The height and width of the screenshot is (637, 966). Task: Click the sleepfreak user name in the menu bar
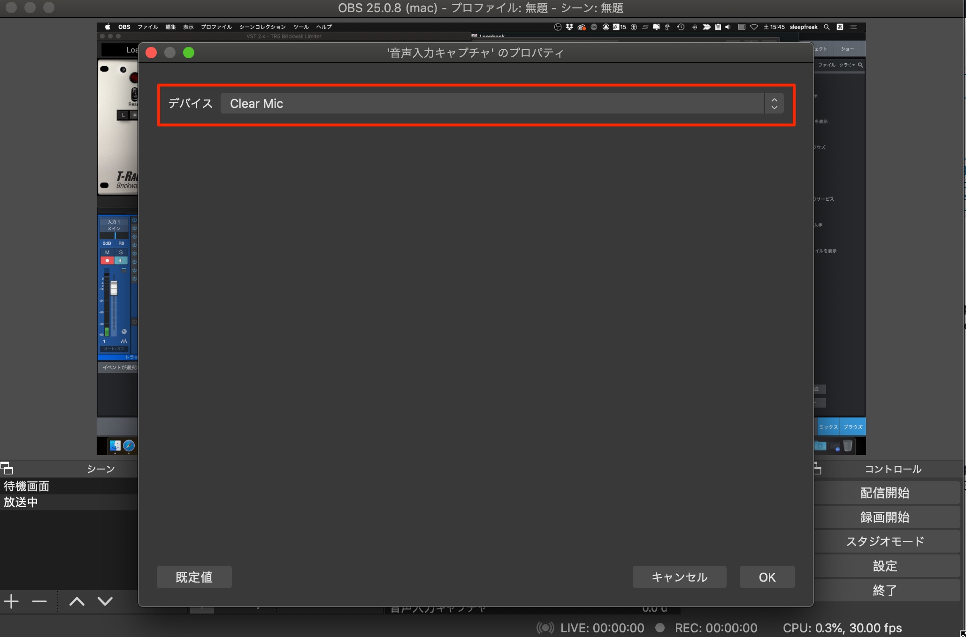pos(804,27)
